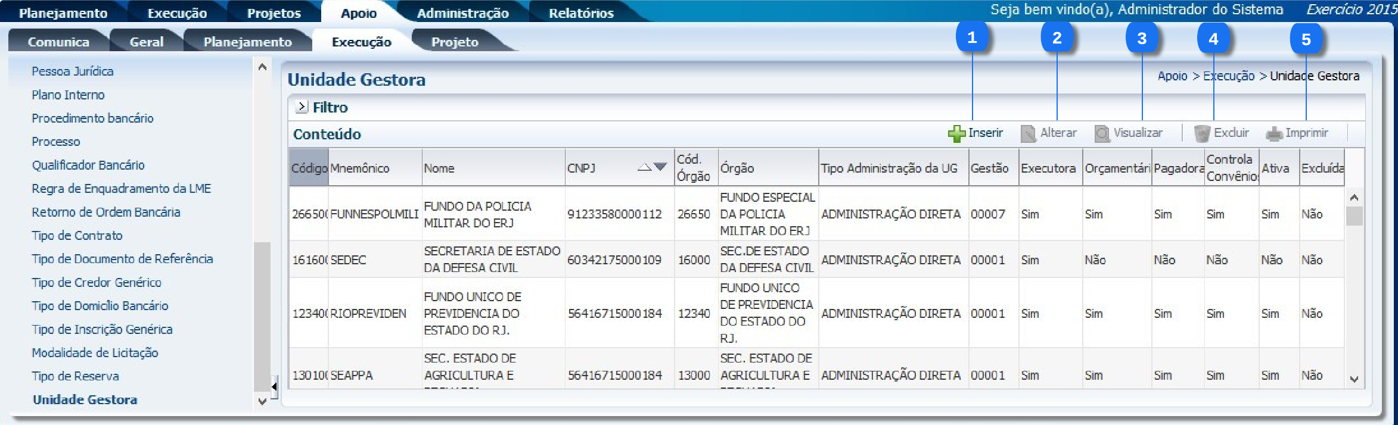Click the green plus Inserir icon

pos(956,133)
